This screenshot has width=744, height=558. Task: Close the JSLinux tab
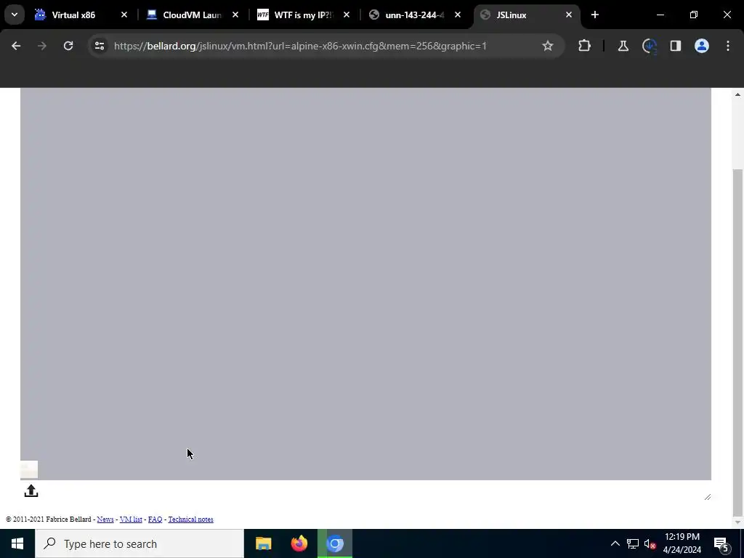pos(569,15)
